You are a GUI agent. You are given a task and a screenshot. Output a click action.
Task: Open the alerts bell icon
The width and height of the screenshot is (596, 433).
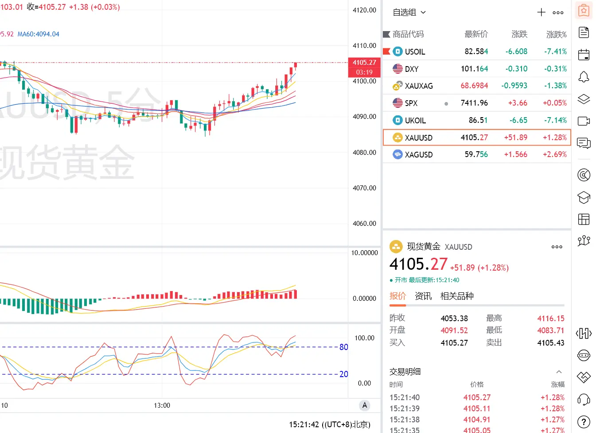[584, 77]
